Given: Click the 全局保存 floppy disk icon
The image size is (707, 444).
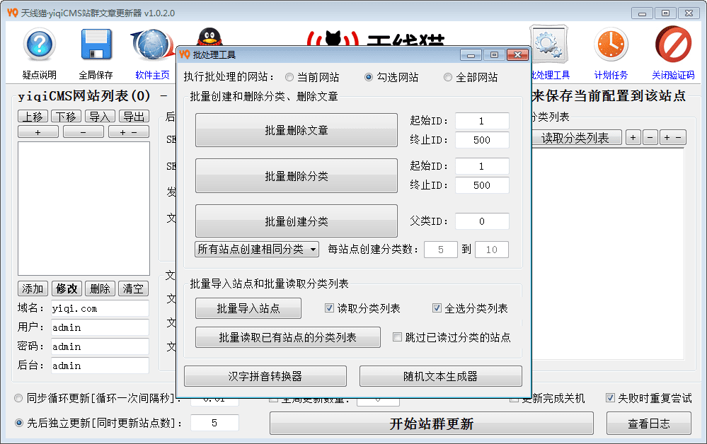Looking at the screenshot, I should pyautogui.click(x=96, y=44).
